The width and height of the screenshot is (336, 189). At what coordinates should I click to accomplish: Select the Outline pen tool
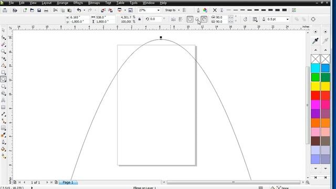[x=3, y=142]
